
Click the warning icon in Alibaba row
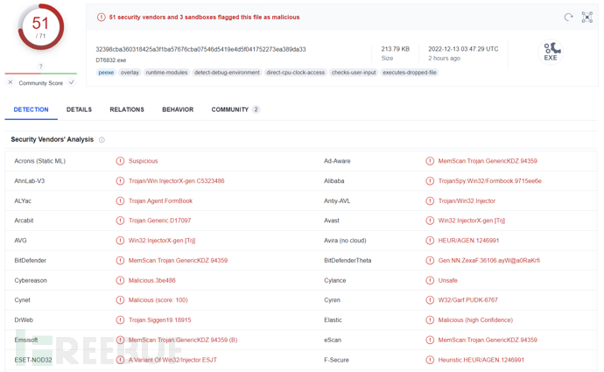(430, 181)
